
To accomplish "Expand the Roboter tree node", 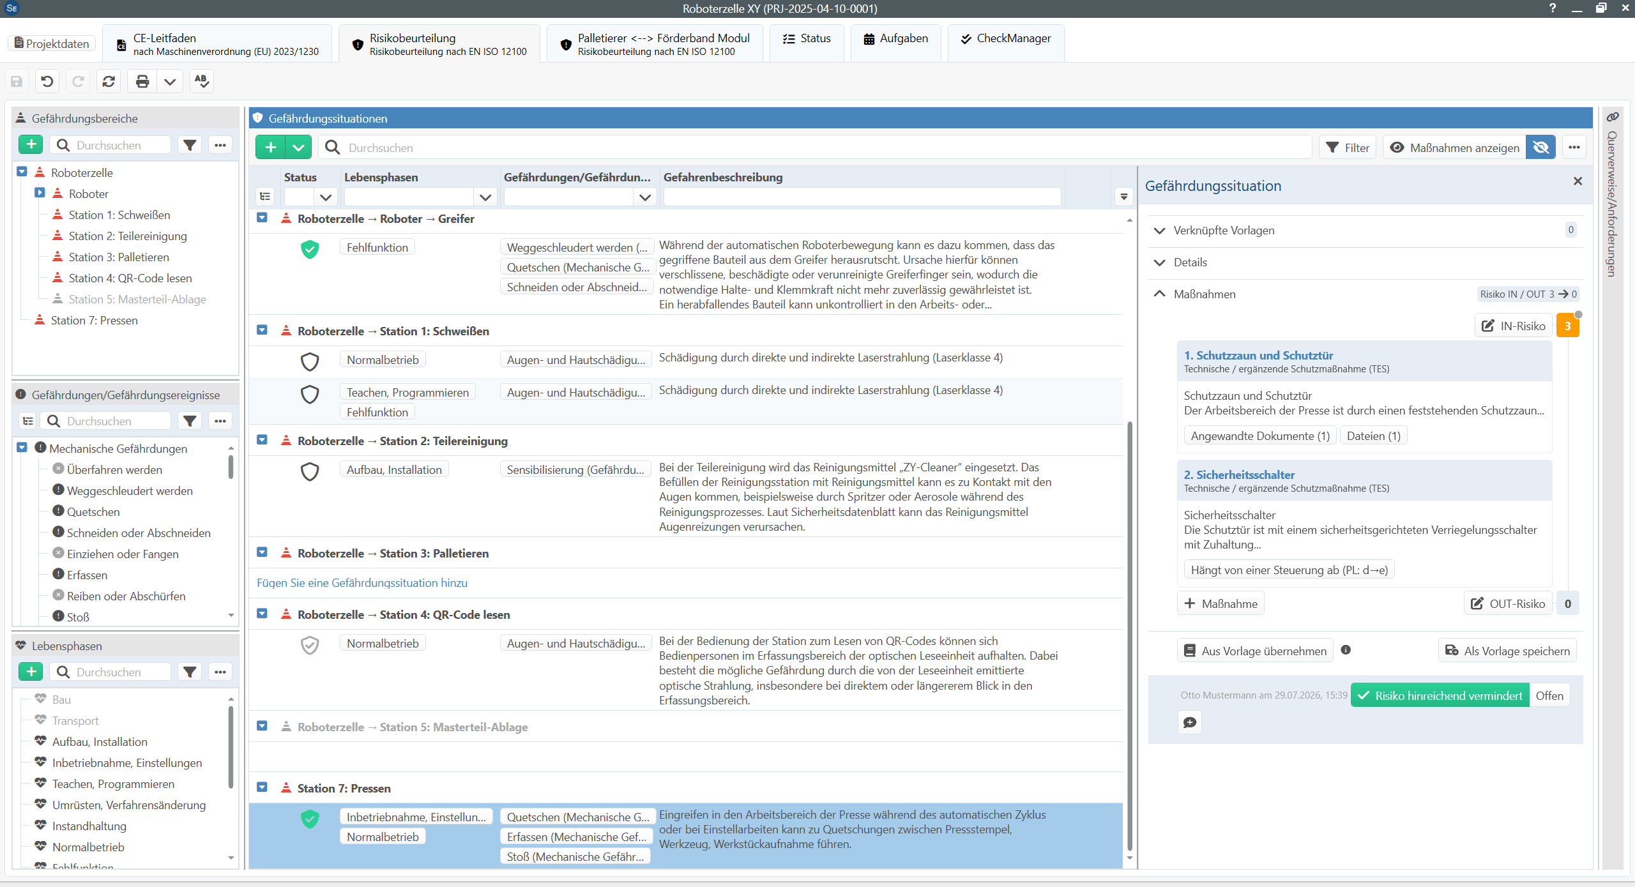I will (x=40, y=193).
